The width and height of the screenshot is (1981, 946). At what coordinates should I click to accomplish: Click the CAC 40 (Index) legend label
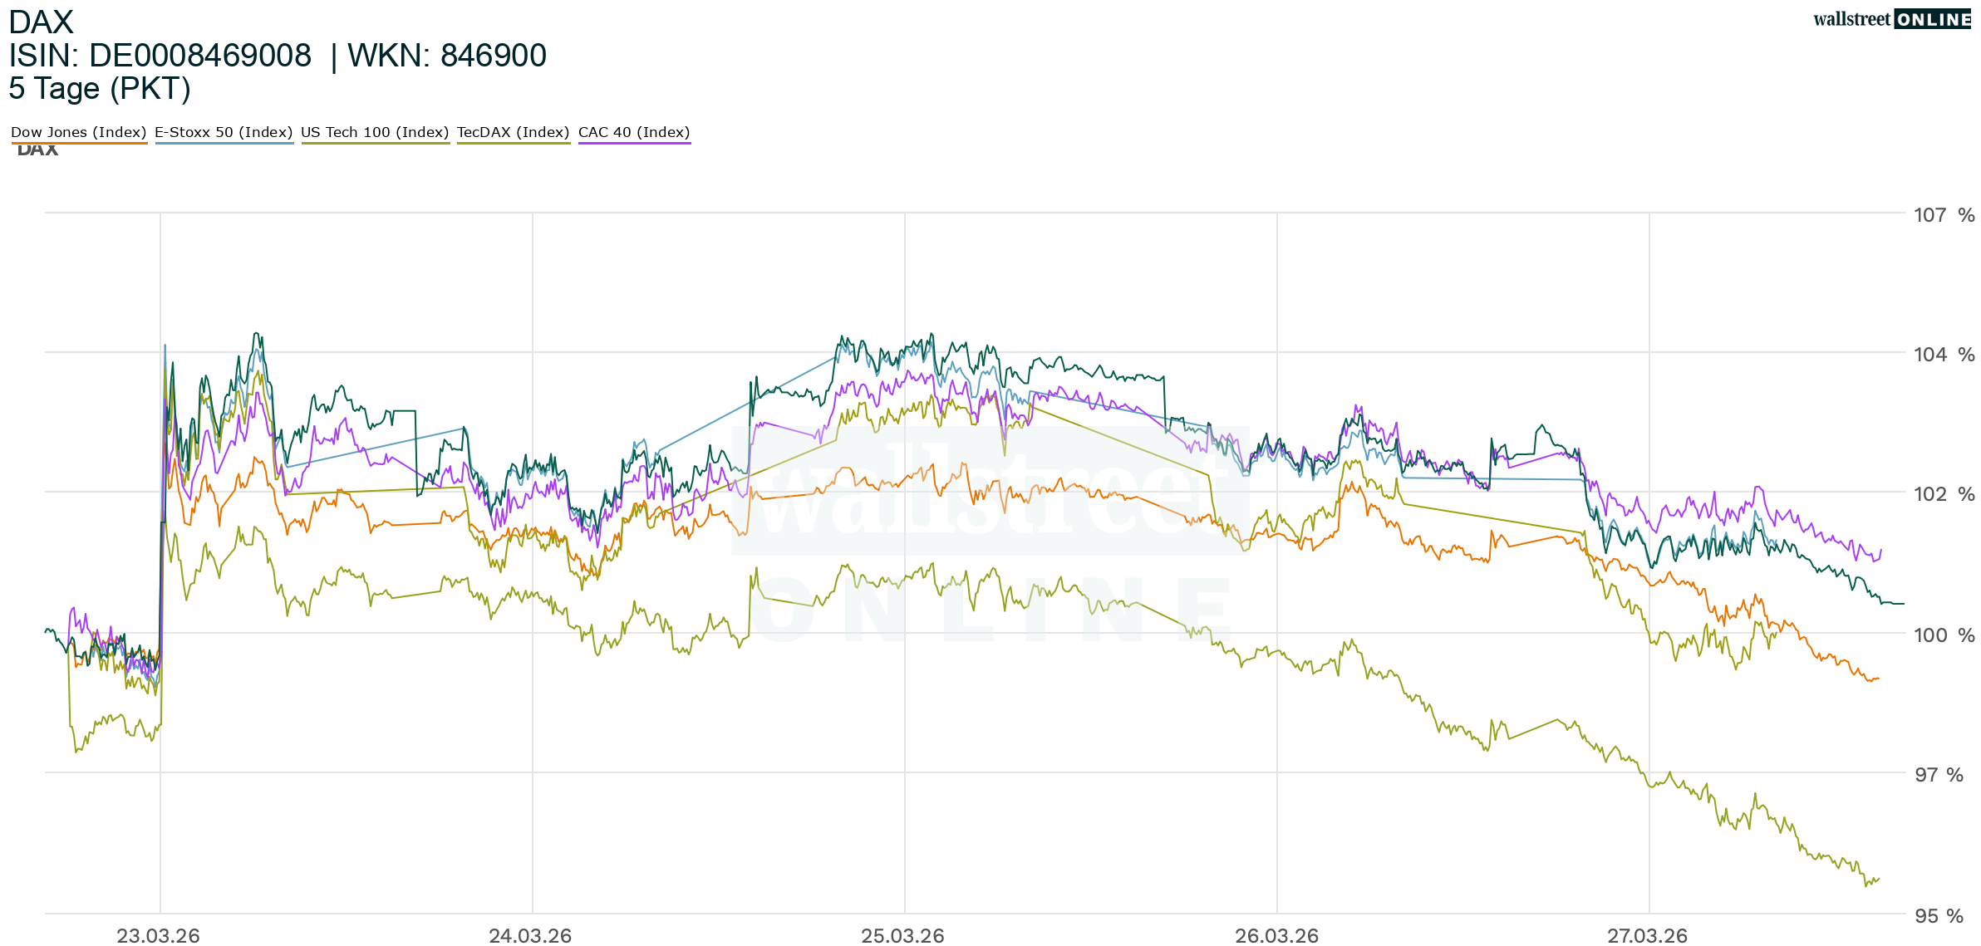pyautogui.click(x=634, y=132)
